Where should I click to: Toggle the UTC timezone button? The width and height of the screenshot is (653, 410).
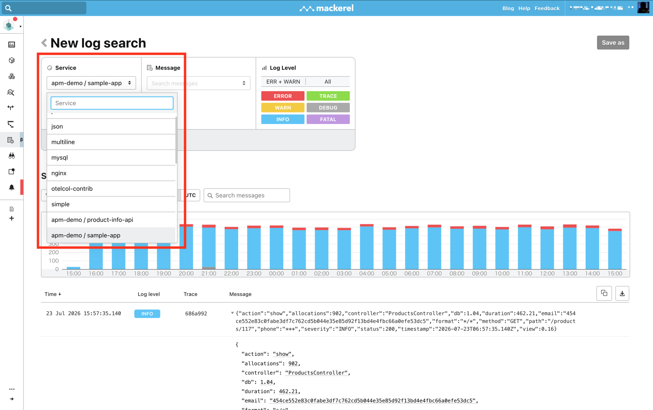[x=191, y=195]
